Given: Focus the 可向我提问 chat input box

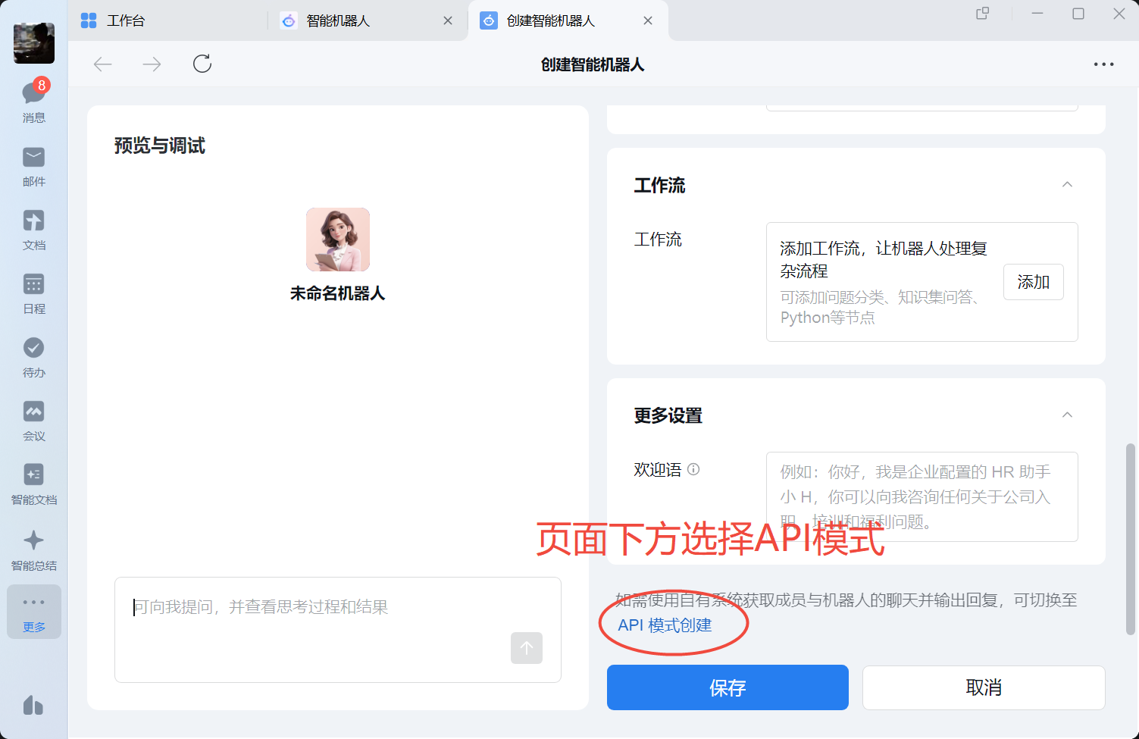Looking at the screenshot, I should pos(338,630).
